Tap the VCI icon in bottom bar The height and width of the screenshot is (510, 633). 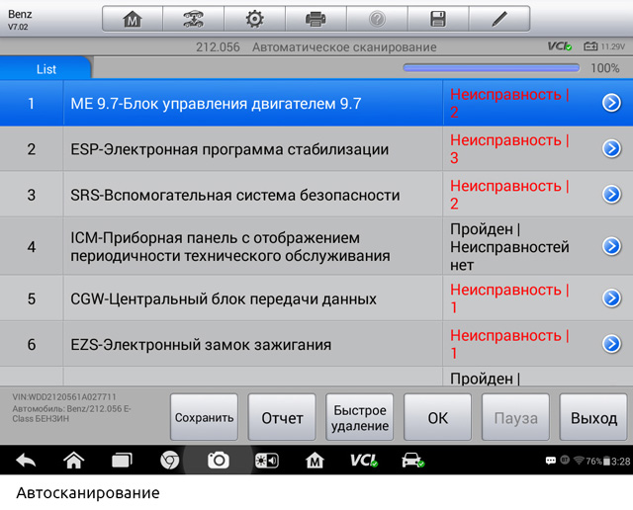point(363,461)
